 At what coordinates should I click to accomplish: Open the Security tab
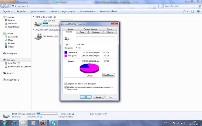tap(70, 29)
